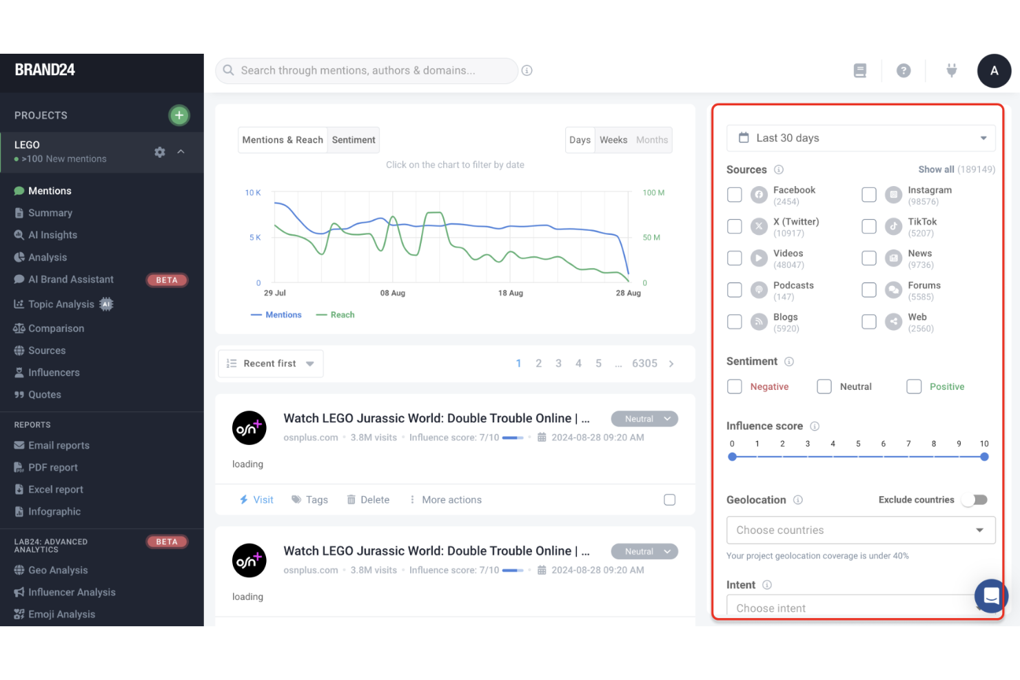Open the intercom chat bubble

point(991,596)
